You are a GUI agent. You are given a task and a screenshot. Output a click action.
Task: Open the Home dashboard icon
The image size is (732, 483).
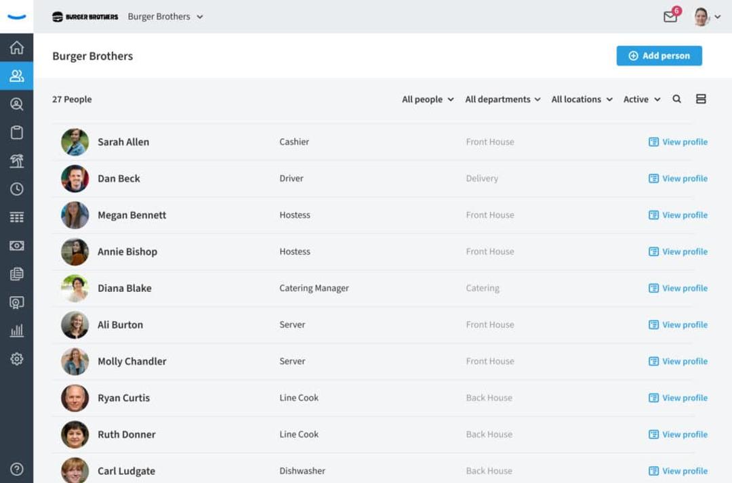click(16, 47)
